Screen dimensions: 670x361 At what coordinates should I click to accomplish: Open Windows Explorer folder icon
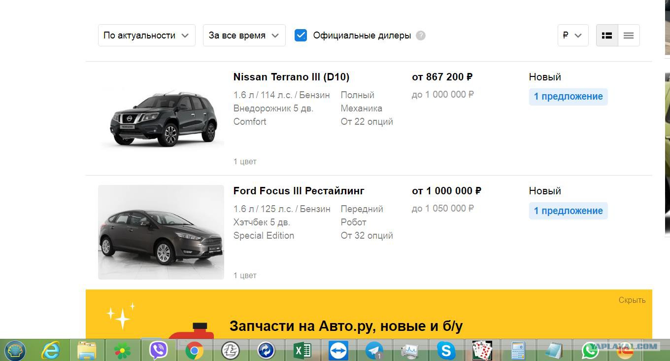87,351
